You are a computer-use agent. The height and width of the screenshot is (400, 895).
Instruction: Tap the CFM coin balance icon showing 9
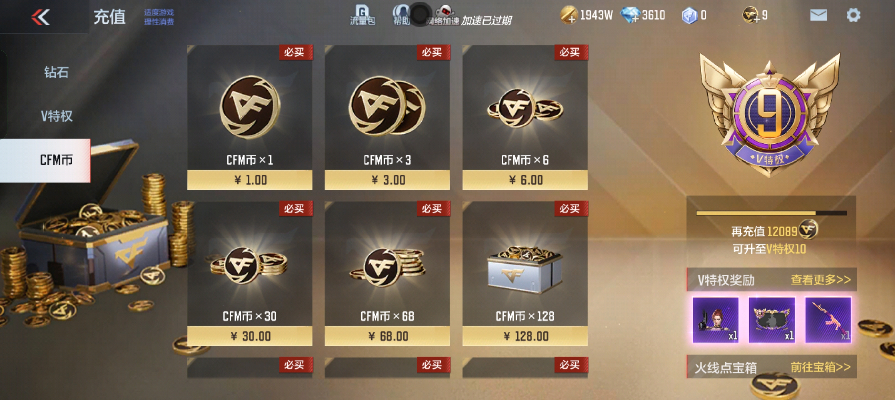point(750,15)
